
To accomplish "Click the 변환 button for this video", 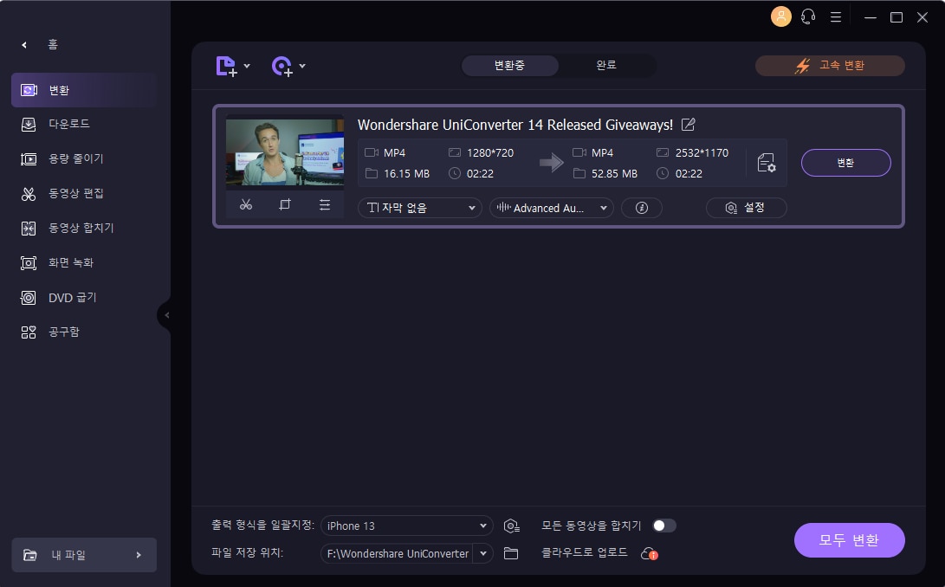I will pyautogui.click(x=845, y=163).
